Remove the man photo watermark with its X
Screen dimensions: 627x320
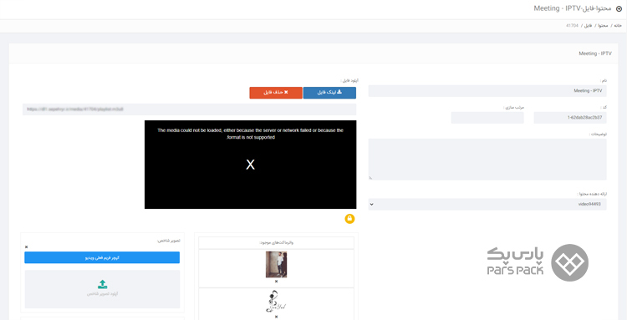coord(277,282)
